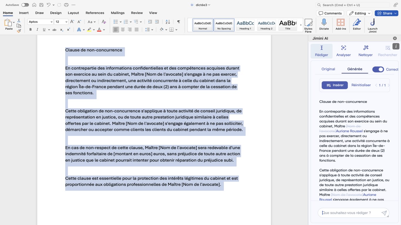
Task: Turn off the Correct switch in Jimini
Action: coord(378,69)
